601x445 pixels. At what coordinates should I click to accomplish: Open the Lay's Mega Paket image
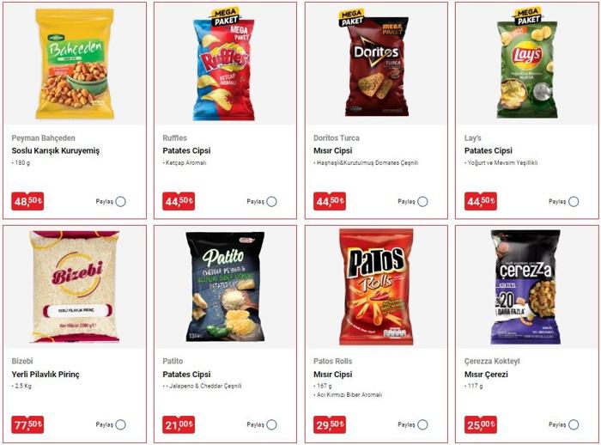pyautogui.click(x=527, y=64)
